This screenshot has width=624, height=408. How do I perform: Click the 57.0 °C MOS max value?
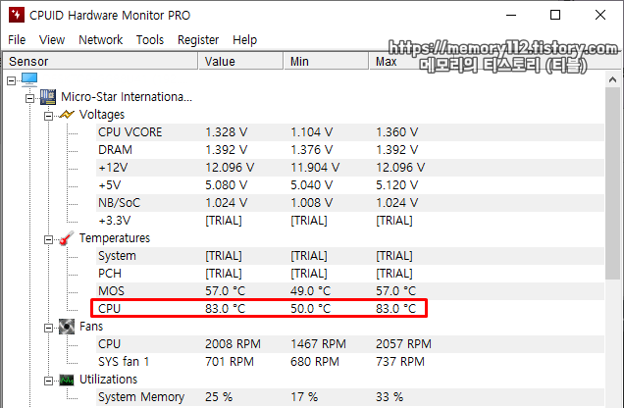click(x=396, y=291)
